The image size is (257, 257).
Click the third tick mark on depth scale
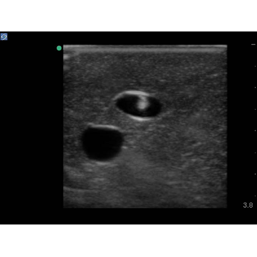pos(255,88)
